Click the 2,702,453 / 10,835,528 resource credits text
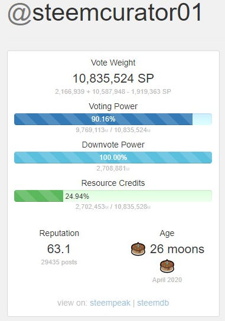225x321 pixels. coord(113,207)
